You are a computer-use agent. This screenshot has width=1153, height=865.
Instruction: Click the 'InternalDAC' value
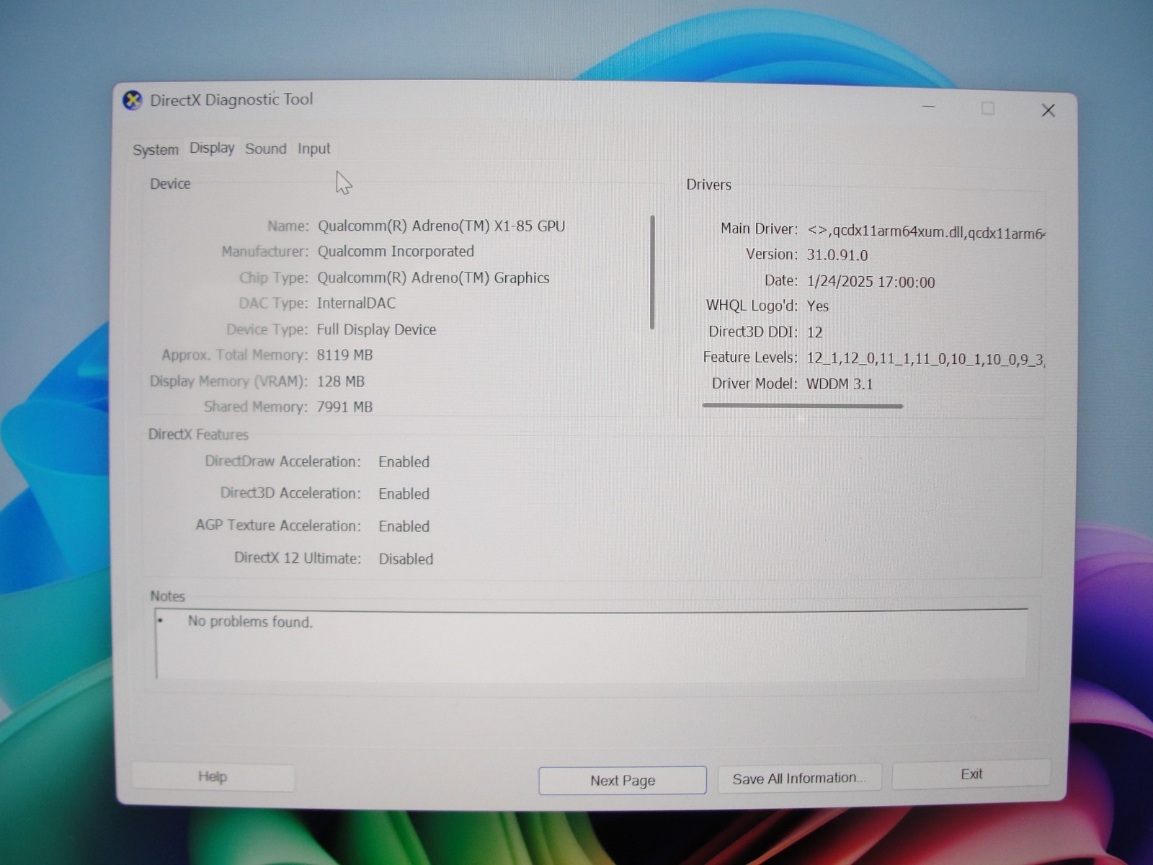click(356, 303)
